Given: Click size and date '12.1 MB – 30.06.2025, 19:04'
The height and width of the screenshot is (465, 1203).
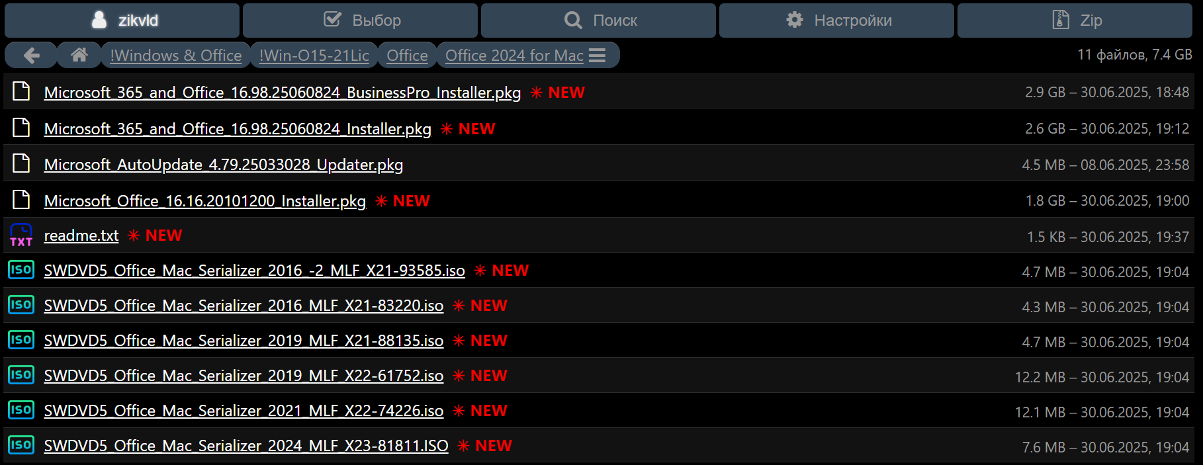Looking at the screenshot, I should pyautogui.click(x=1102, y=412).
